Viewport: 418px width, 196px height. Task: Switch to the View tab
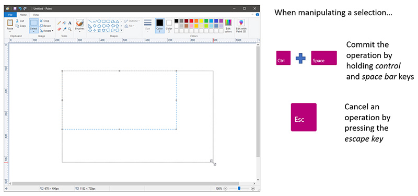tap(36, 15)
